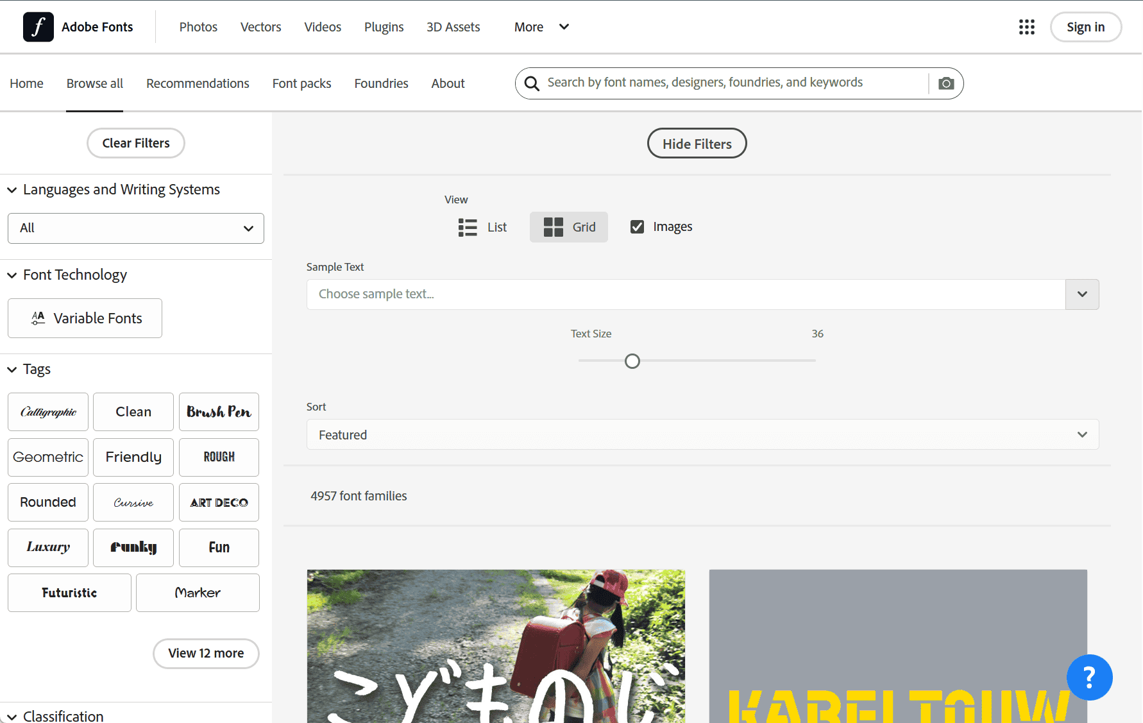Click the Variable Fonts filter icon

pos(38,318)
